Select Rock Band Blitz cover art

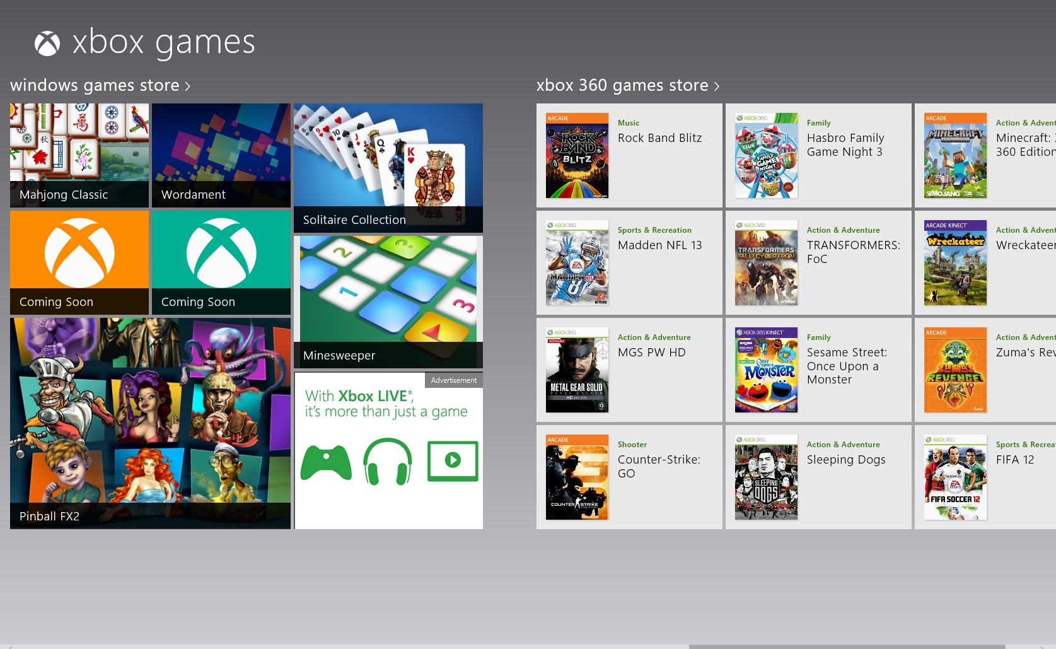click(x=577, y=155)
